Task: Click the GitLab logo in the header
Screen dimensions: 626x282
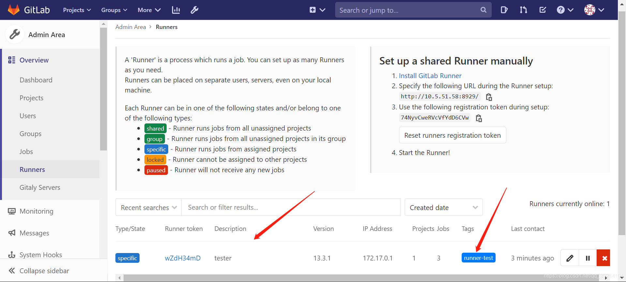Action: (29, 10)
